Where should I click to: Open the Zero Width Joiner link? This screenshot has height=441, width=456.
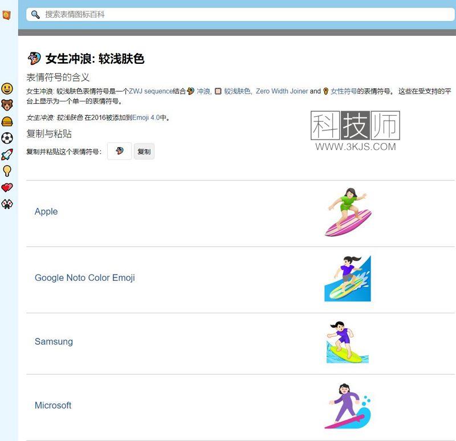pos(282,91)
